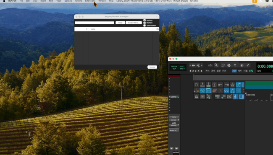Enable the Take markers checkbox

144,26
